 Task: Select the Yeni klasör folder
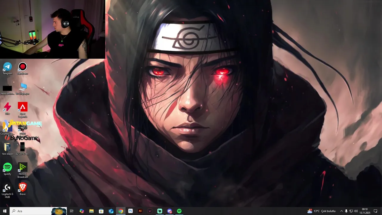click(7, 149)
